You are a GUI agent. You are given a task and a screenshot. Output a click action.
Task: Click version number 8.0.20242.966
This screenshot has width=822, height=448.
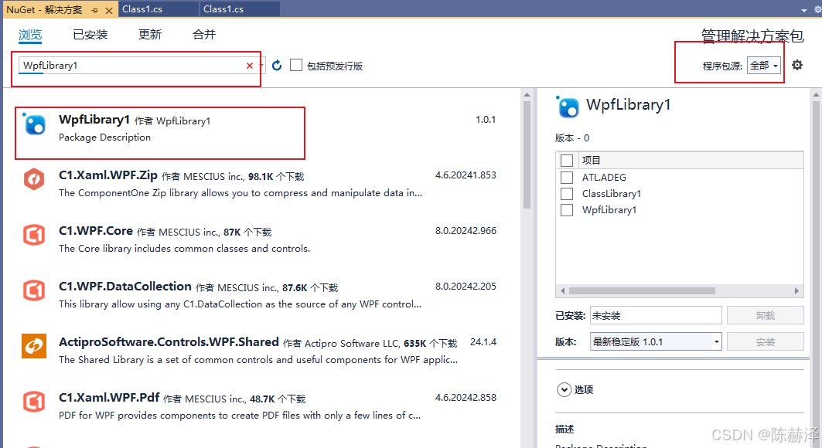pyautogui.click(x=466, y=230)
